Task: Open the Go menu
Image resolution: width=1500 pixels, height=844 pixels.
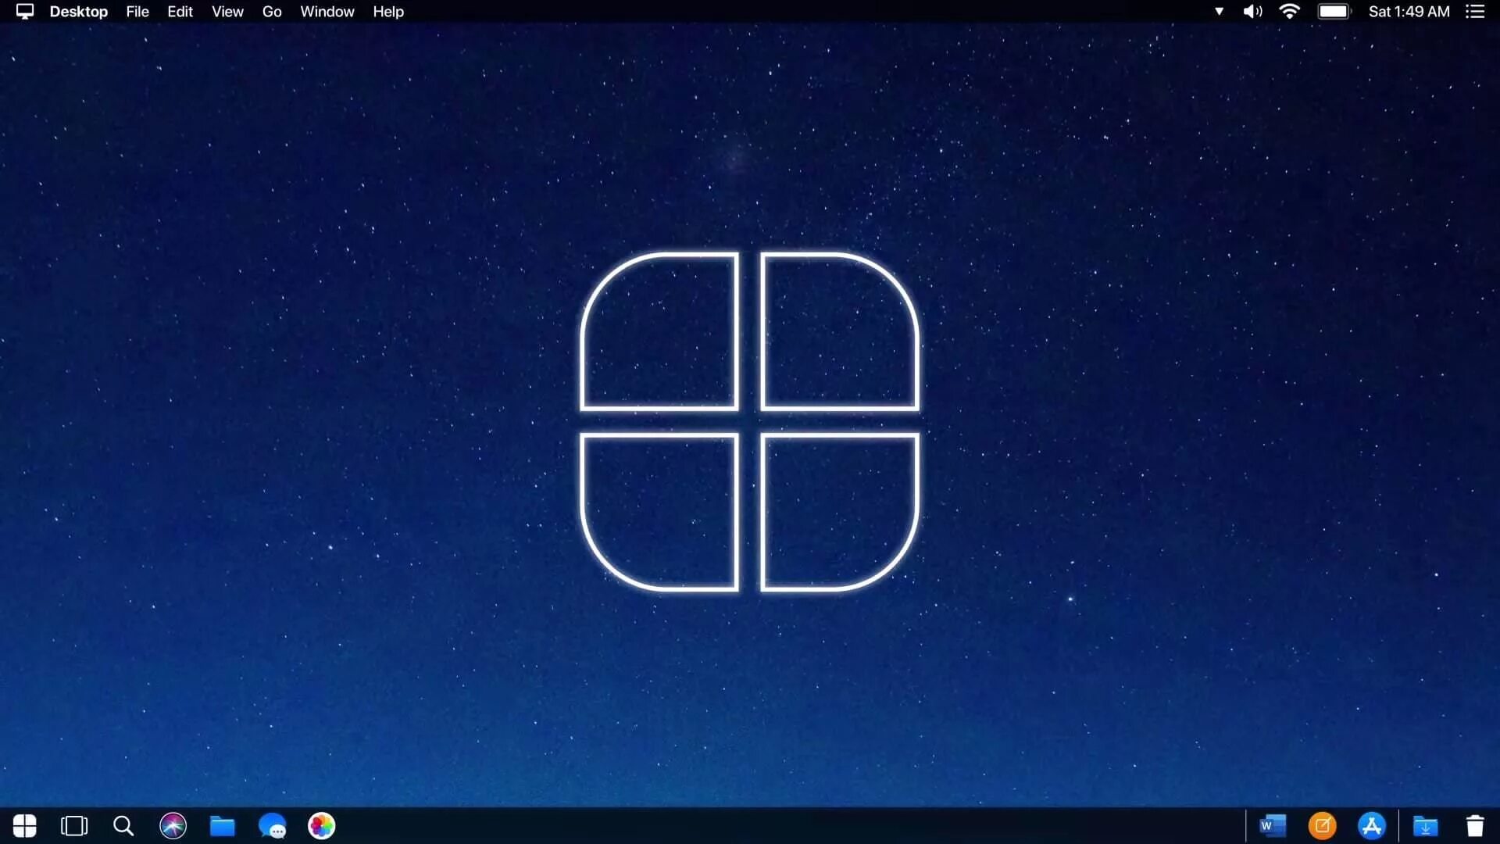Action: point(272,12)
